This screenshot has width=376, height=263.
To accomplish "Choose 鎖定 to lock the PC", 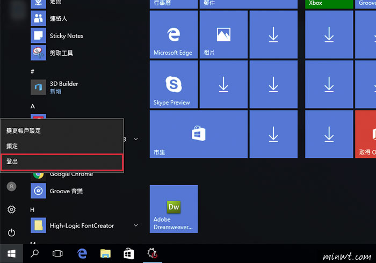I will [62, 146].
